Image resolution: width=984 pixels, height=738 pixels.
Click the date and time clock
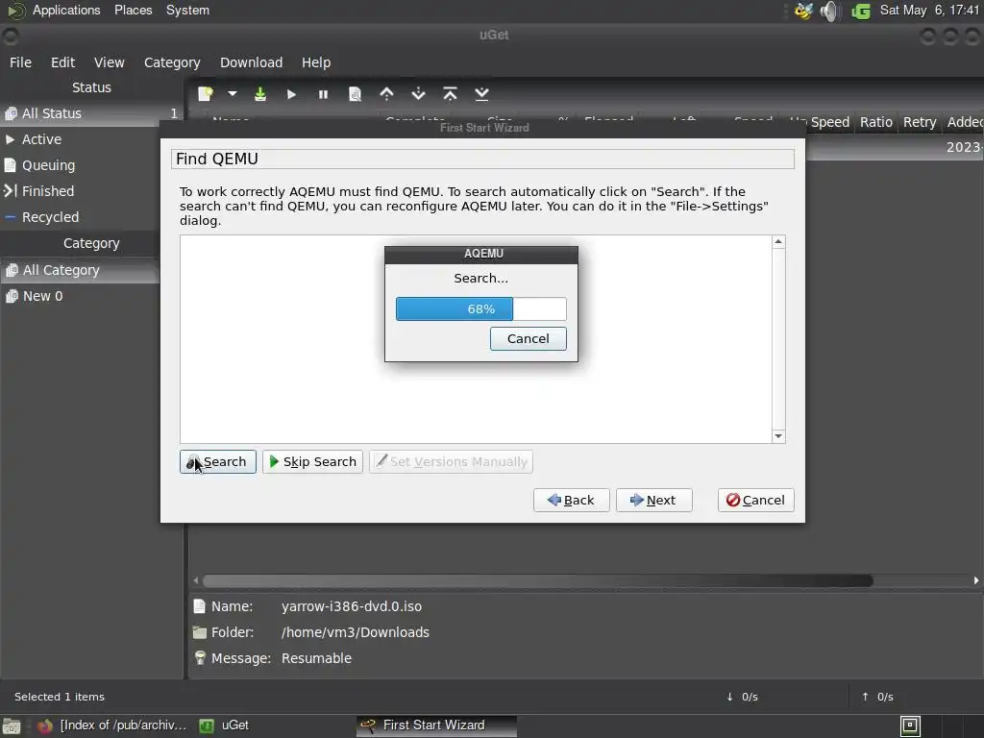(929, 10)
